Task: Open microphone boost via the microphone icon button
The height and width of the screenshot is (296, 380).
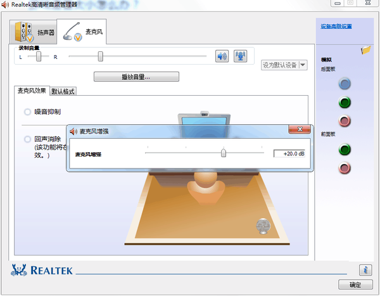Action: [240, 56]
